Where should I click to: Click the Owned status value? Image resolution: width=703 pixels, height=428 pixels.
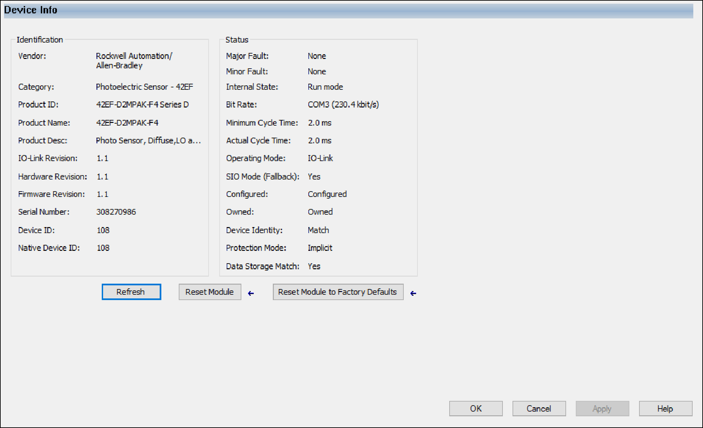320,212
